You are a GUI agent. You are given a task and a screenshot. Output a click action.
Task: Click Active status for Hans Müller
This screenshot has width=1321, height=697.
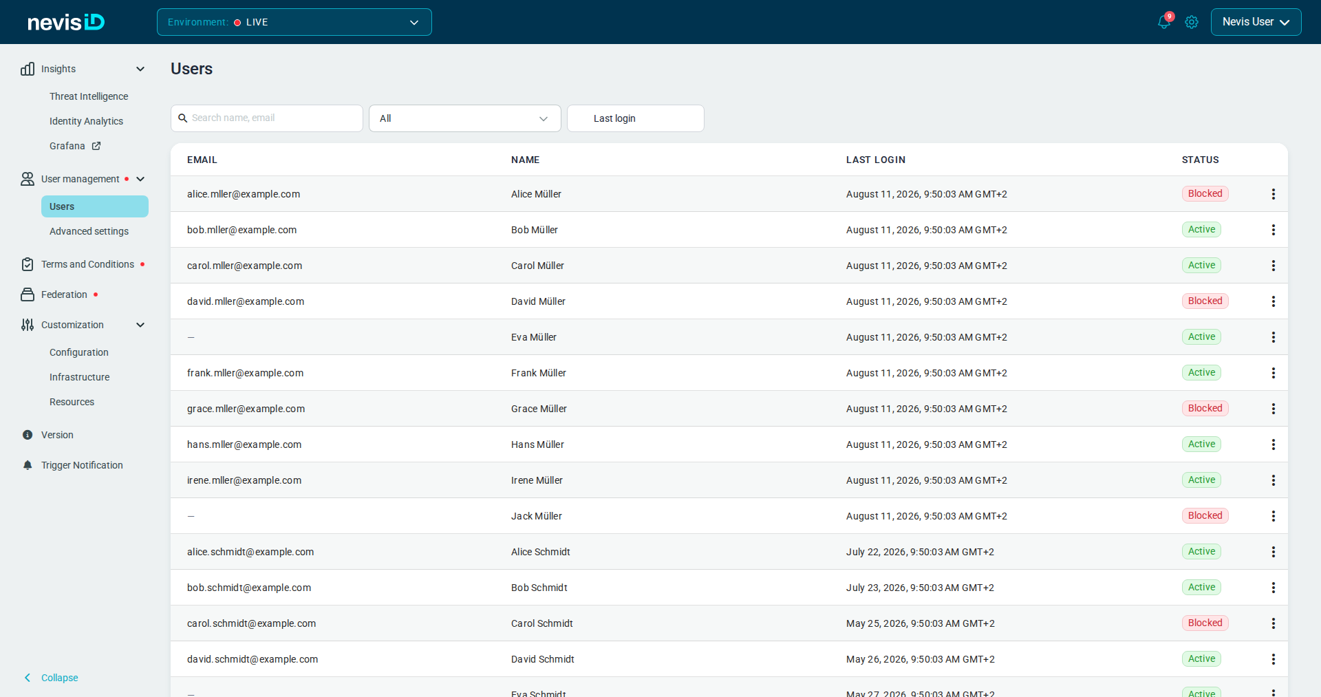(x=1201, y=444)
